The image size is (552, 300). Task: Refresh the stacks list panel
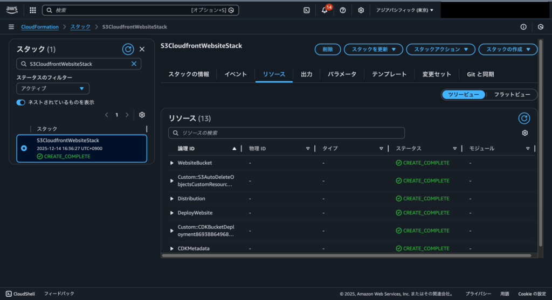click(128, 49)
